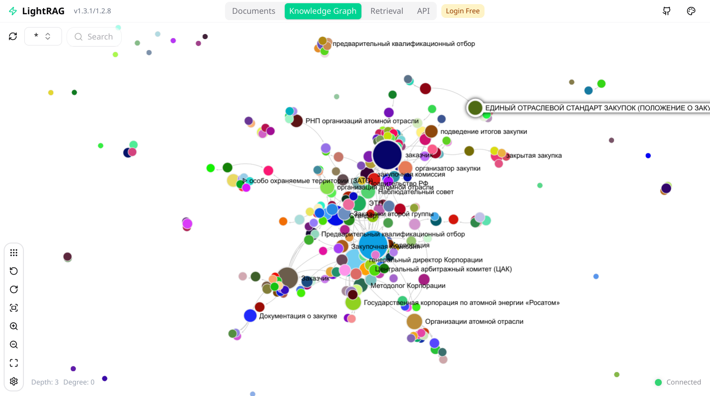The height and width of the screenshot is (396, 710).
Task: Click the version text v1.3.1/1.2.8
Action: click(x=92, y=11)
